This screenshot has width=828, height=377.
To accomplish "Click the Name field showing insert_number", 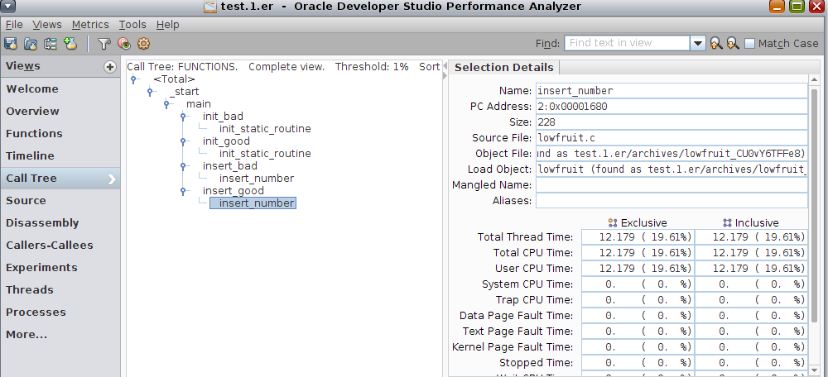I will point(672,91).
